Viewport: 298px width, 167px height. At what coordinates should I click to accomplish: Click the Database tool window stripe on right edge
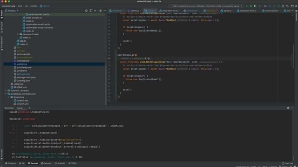point(296,15)
